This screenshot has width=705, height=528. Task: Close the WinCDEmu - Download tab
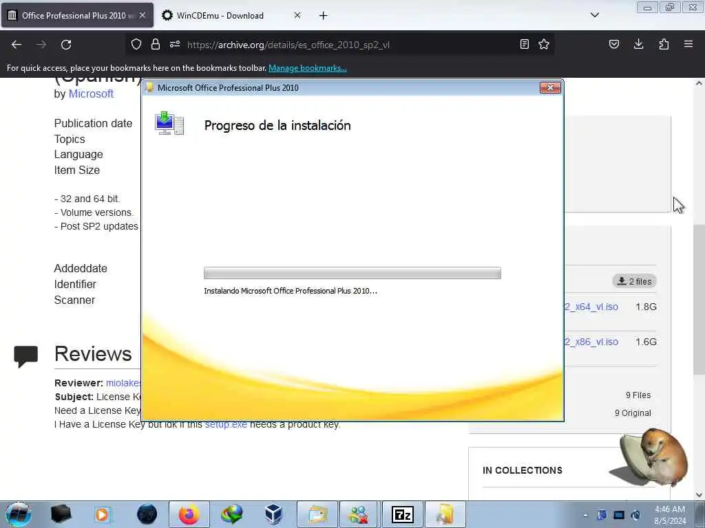[x=297, y=15]
